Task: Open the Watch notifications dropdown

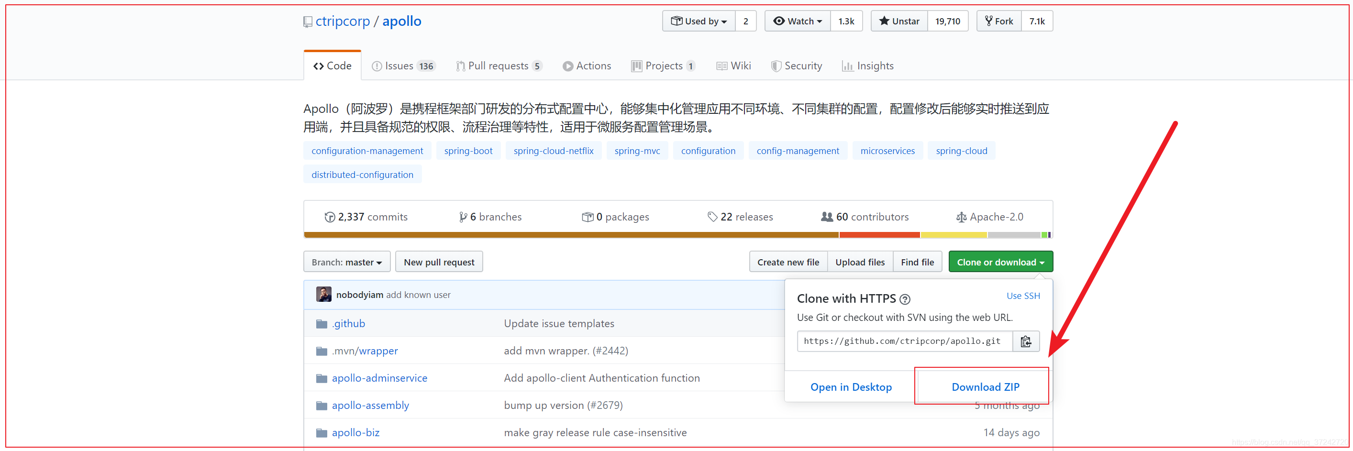Action: pos(797,21)
